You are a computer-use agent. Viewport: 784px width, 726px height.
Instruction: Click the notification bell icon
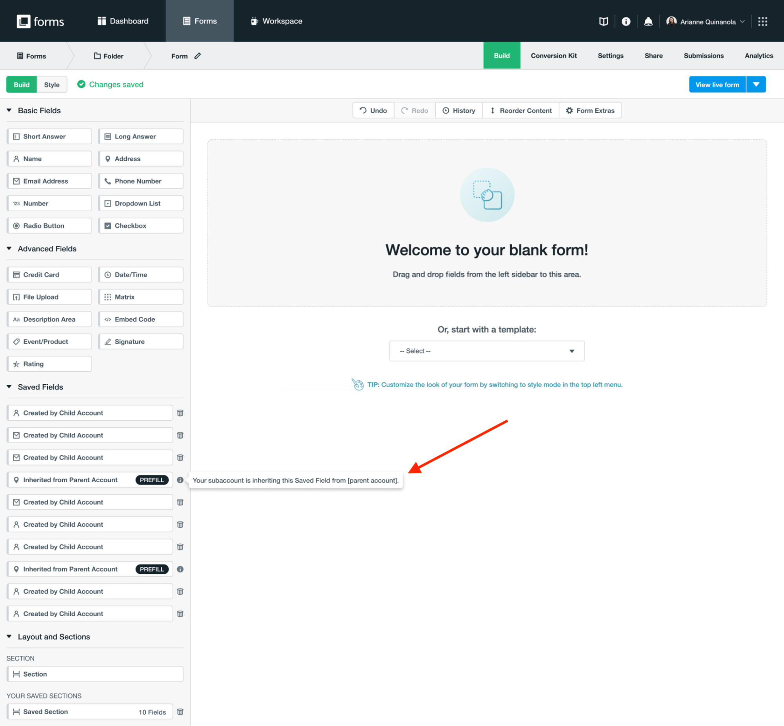coord(648,22)
